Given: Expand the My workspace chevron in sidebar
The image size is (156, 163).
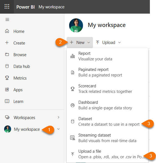Looking at the screenshot, I should point(58,129).
